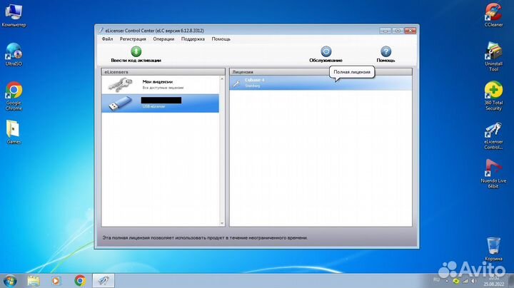Click the Help (Помощь) question mark icon
The image size is (514, 288).
385,51
